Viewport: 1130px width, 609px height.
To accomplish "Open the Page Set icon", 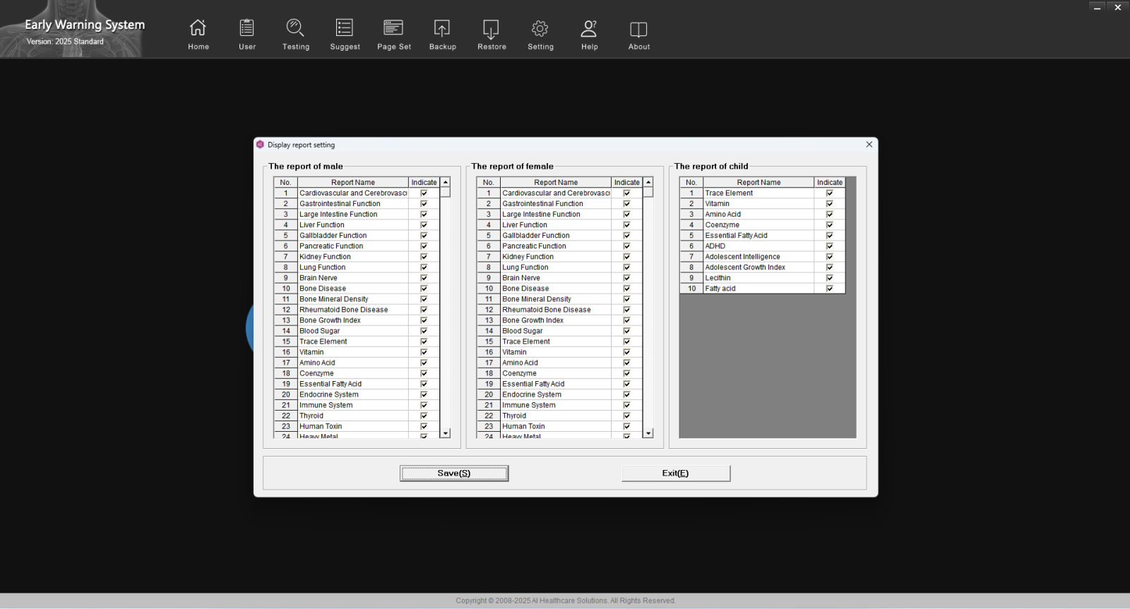I will [x=393, y=28].
